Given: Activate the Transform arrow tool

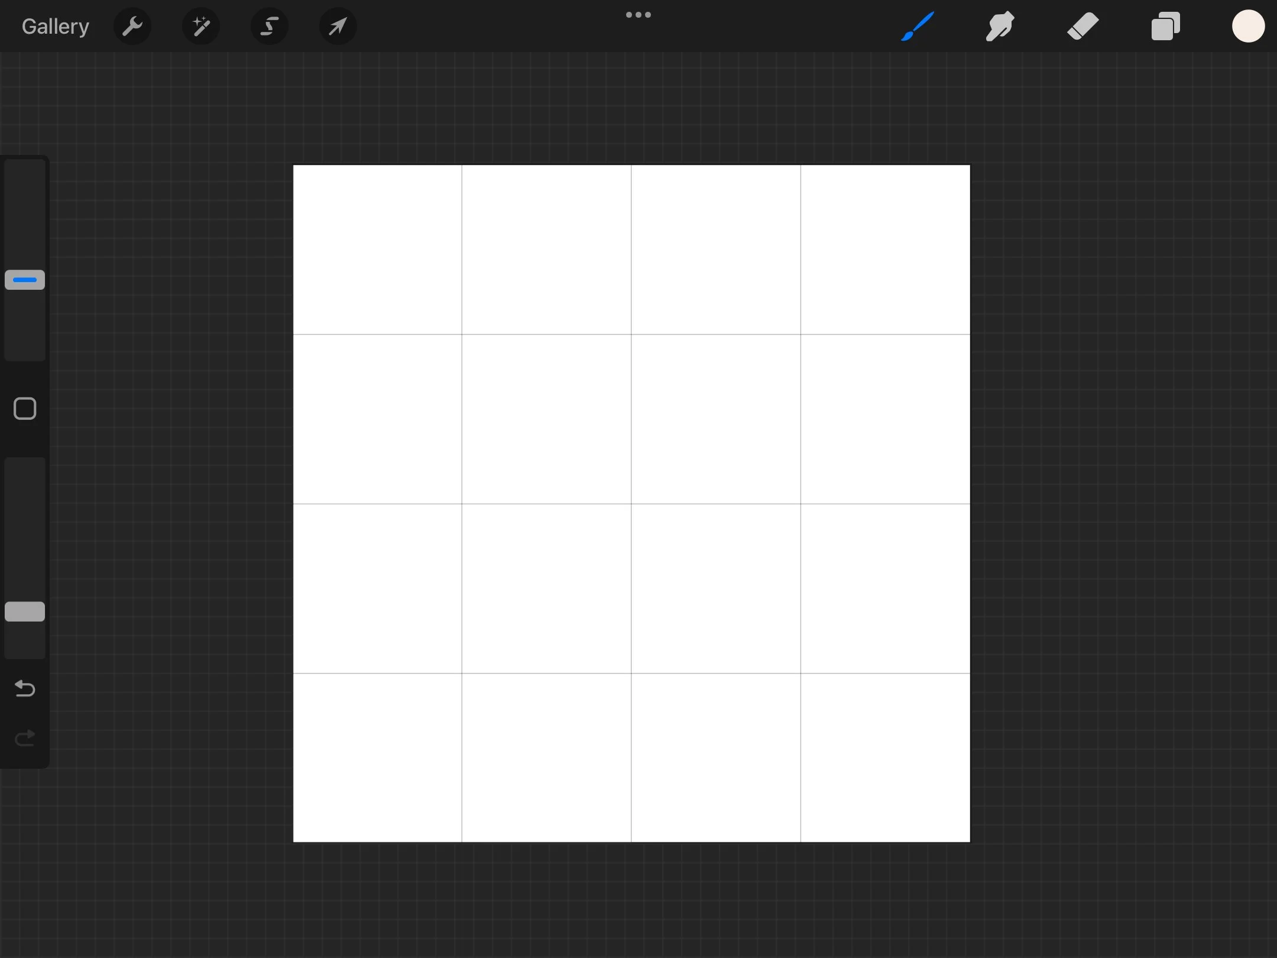Looking at the screenshot, I should pyautogui.click(x=337, y=25).
